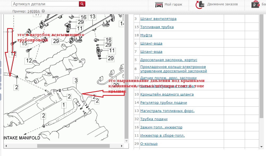This screenshot has width=266, height=156.
Task: Open Инжектор в сборе-топл. link
Action: (162, 136)
